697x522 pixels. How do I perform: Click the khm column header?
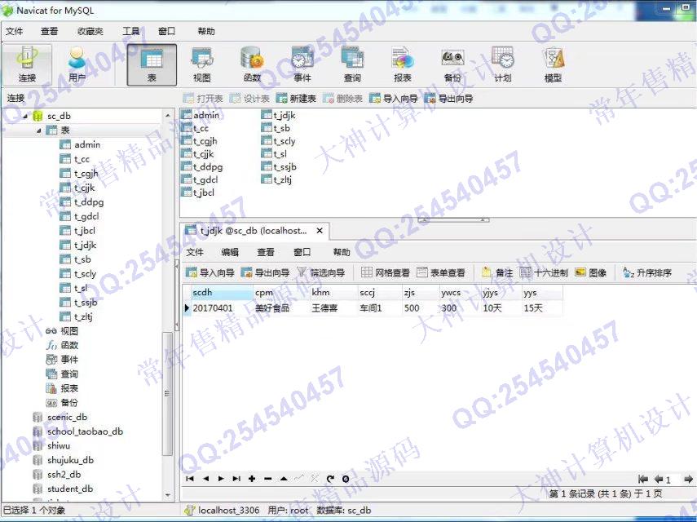(x=333, y=293)
